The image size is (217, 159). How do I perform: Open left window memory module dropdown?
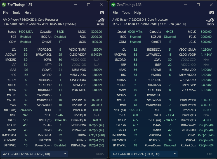[34, 154]
